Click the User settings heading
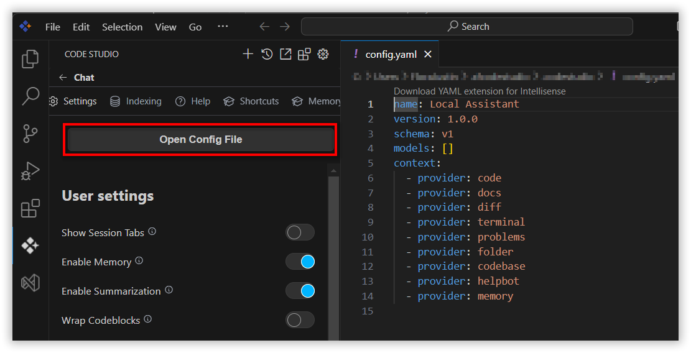 pos(108,195)
